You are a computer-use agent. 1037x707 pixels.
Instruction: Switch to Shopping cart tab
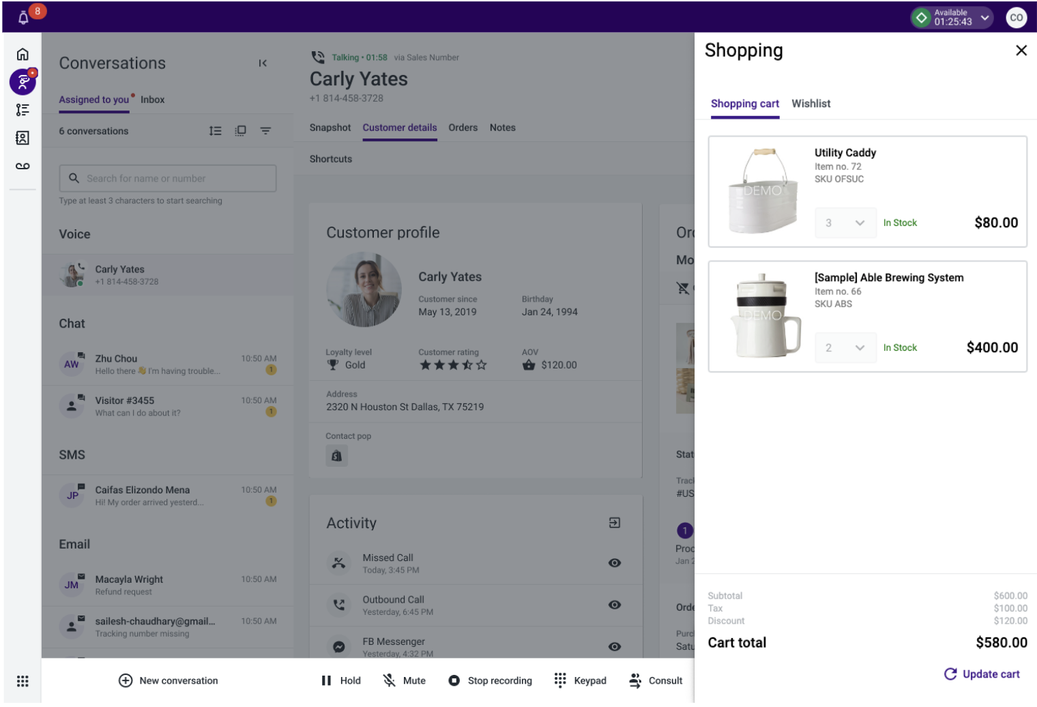(x=744, y=104)
